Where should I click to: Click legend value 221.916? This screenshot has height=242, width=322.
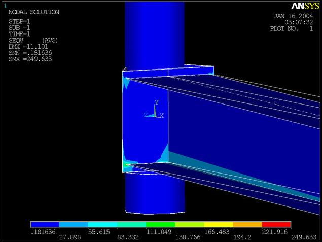pos(274,232)
